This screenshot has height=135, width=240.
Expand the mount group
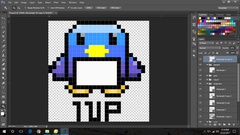click(207, 79)
